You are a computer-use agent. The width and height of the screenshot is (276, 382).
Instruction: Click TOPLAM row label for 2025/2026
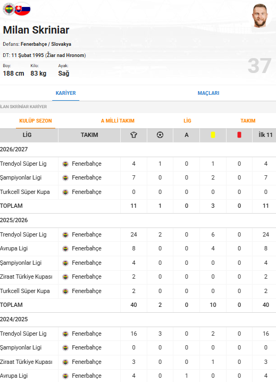(11, 305)
